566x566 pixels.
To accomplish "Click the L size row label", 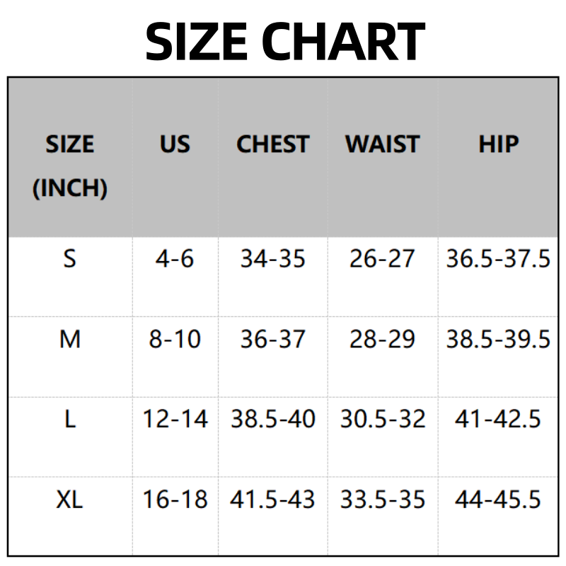I will click(69, 420).
